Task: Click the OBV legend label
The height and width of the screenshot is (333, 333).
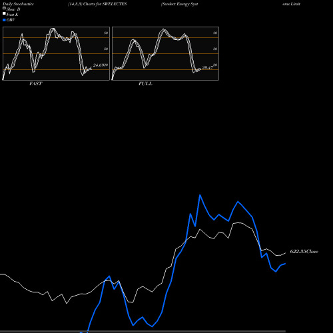Action: coord(11,20)
